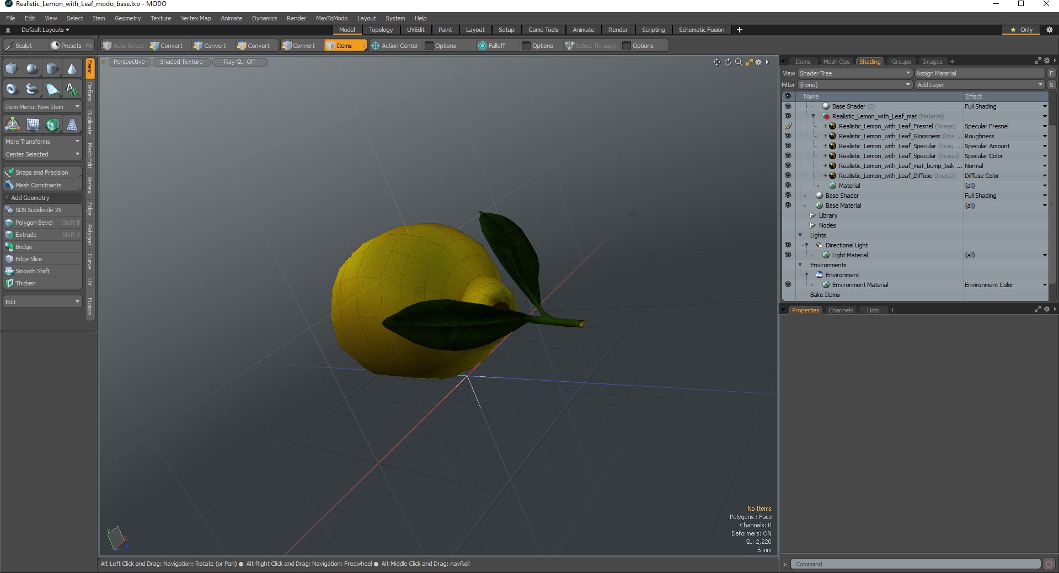
Task: Toggle visibility of mat_bump_bak layer
Action: point(788,166)
